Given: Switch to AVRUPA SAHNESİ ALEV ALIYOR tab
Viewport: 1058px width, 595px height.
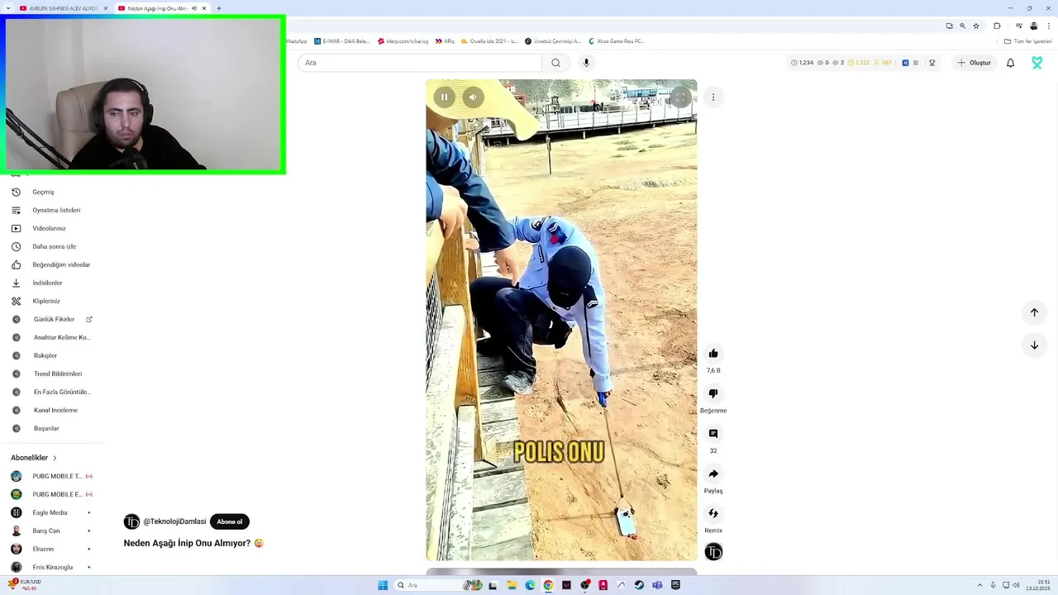Looking at the screenshot, I should click(x=62, y=8).
